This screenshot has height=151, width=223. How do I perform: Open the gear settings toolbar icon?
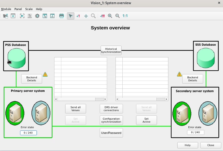click(x=37, y=16)
